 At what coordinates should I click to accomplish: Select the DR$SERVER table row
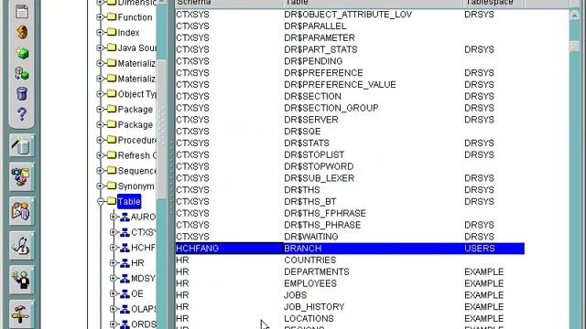click(x=350, y=120)
